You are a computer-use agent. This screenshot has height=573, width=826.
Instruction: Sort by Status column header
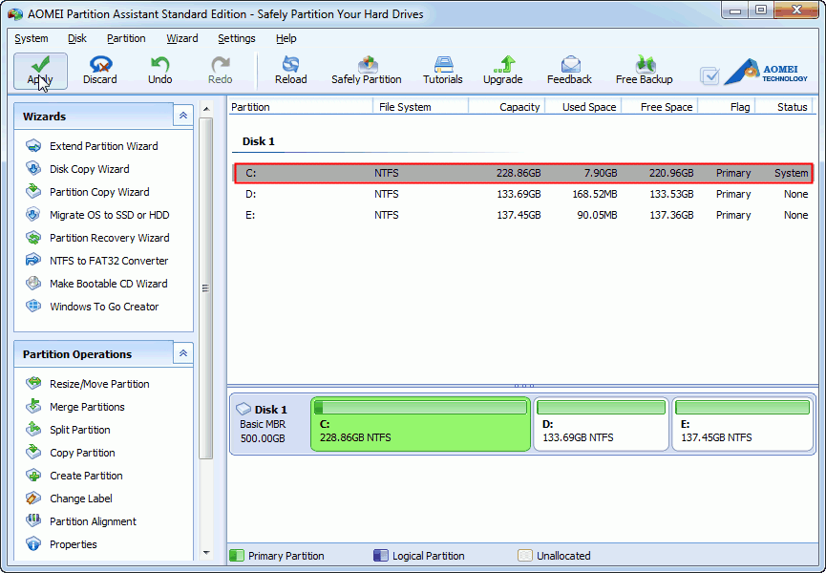784,107
